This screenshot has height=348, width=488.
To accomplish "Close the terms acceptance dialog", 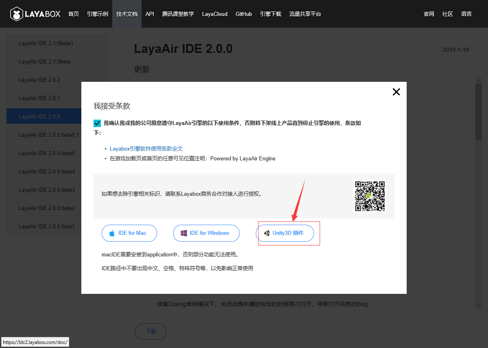I will (396, 92).
